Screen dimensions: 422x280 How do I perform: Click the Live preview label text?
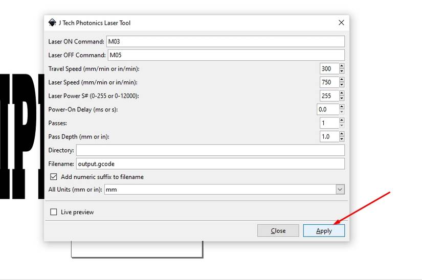pyautogui.click(x=77, y=212)
